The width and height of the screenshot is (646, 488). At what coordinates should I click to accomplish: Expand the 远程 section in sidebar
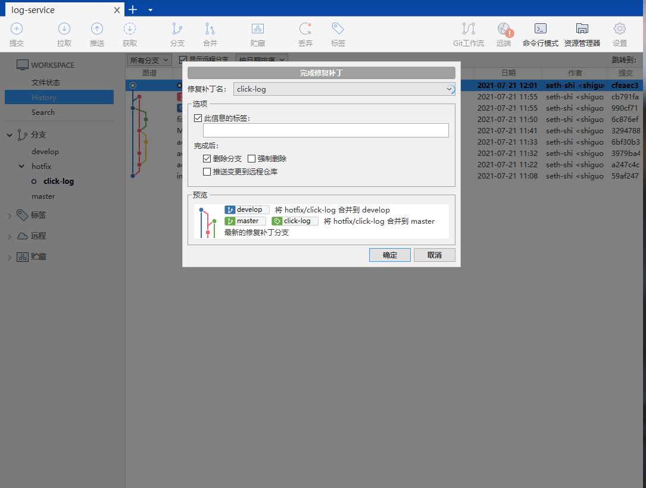10,236
